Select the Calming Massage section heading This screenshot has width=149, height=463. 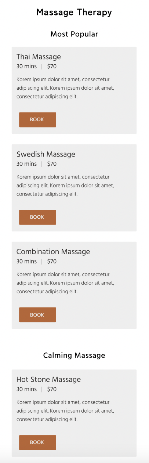[x=74, y=355]
